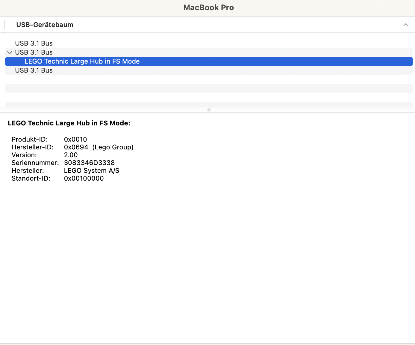Click the LEGO Technic Large Hub detail heading
The width and height of the screenshot is (415, 345).
pos(69,123)
